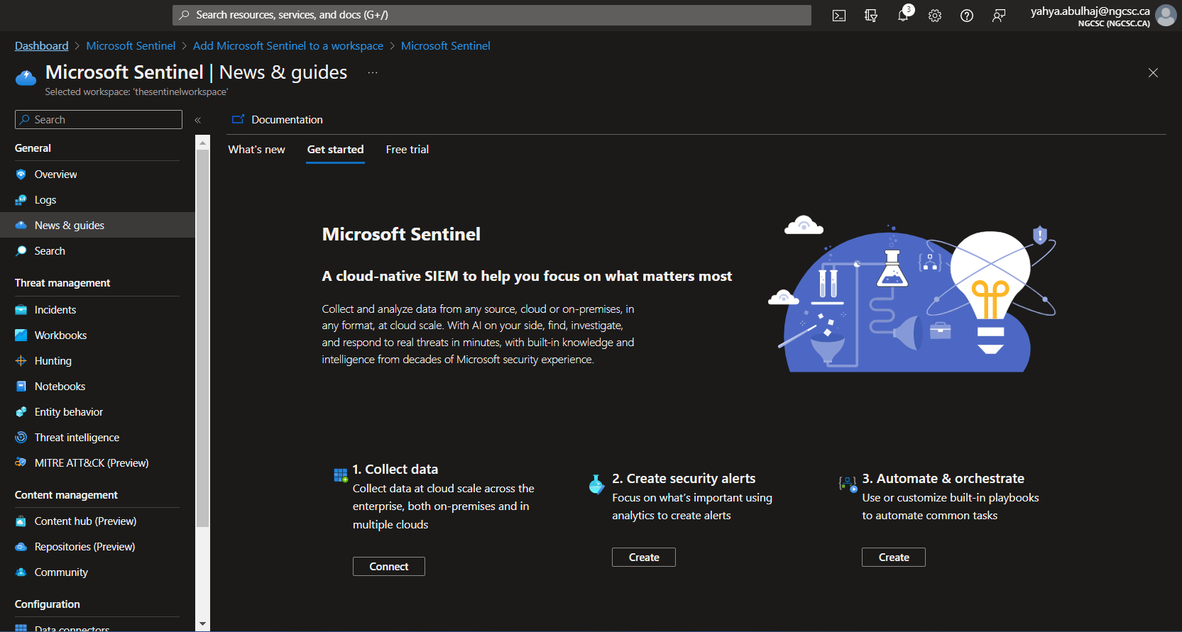Click the Community people icon

coord(21,572)
